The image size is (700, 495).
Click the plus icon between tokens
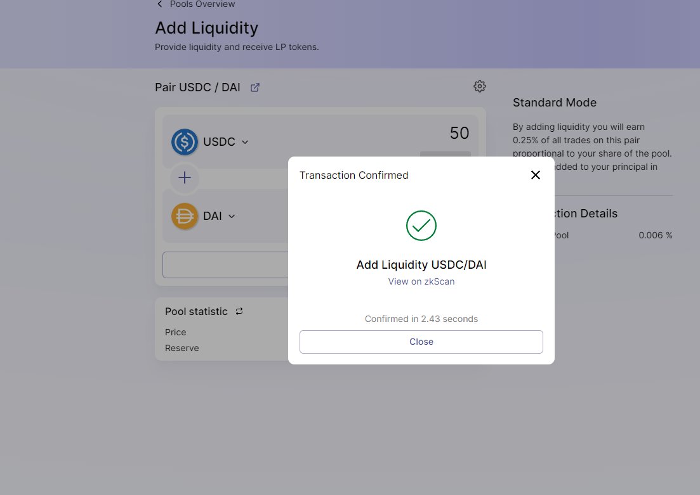point(185,177)
